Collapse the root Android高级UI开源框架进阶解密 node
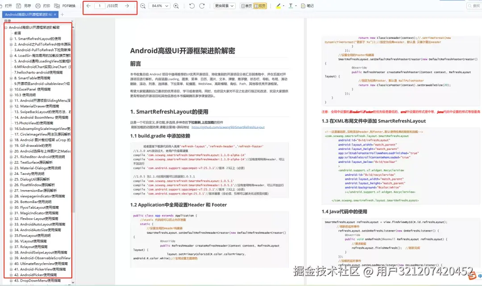The width and height of the screenshot is (482, 286). (x=6, y=27)
